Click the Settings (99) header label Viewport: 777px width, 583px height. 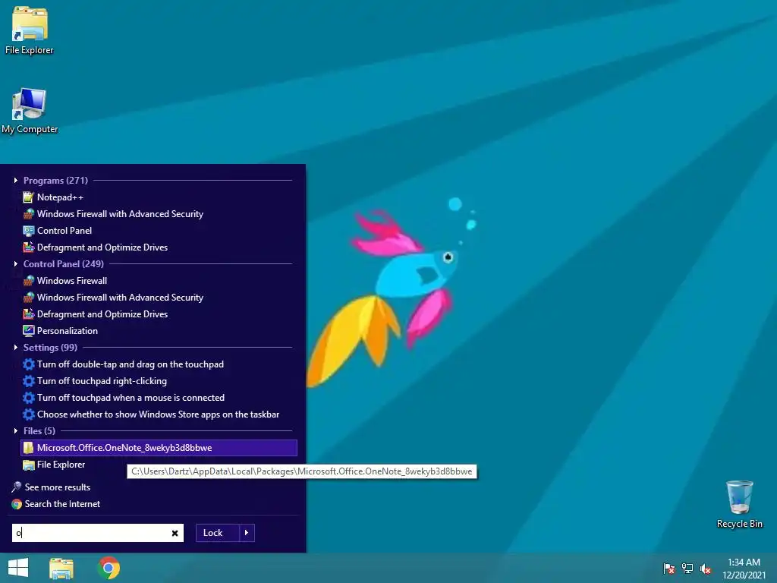pyautogui.click(x=50, y=348)
